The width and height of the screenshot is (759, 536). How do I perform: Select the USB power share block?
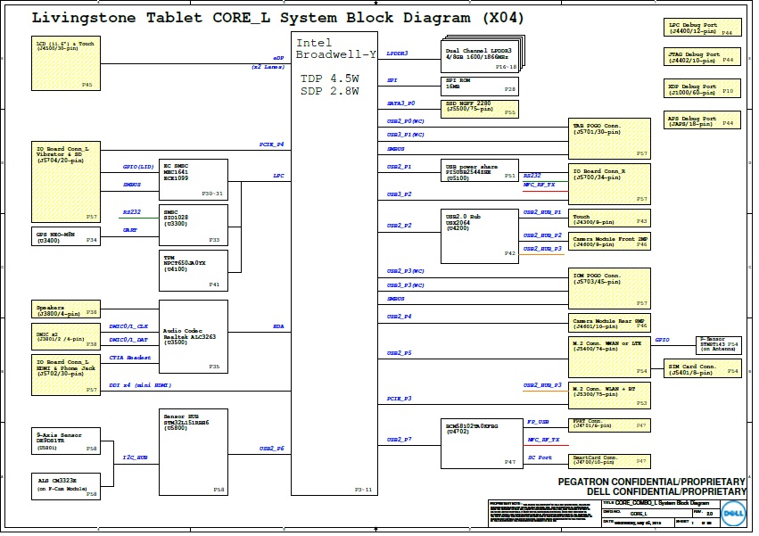pos(480,170)
